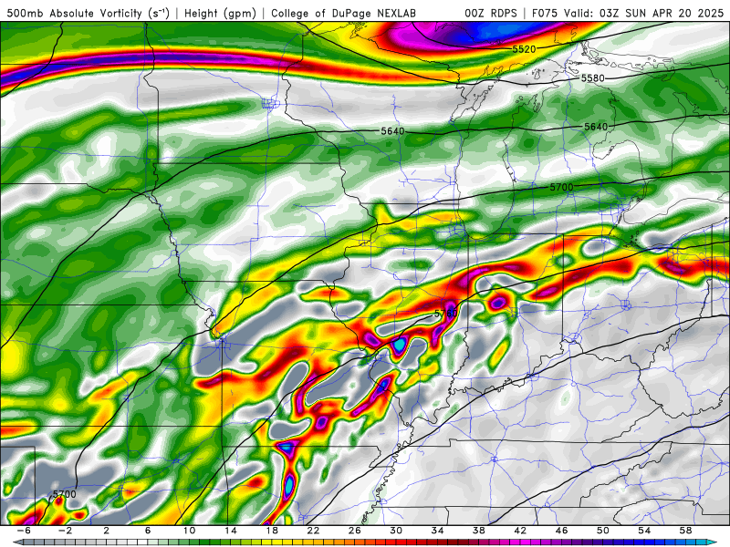Click the 2 value on the color scale
The image size is (730, 547).
point(106,531)
